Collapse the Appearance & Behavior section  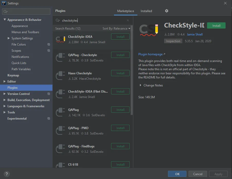(5, 20)
